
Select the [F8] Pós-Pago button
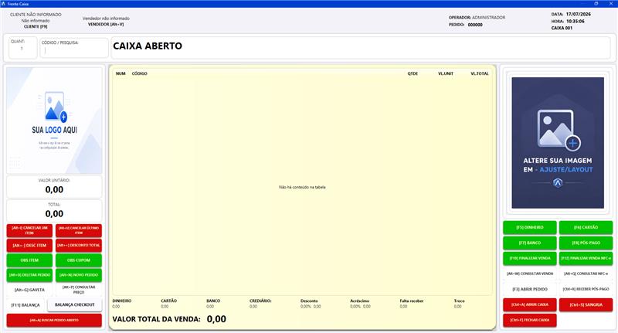tap(586, 243)
